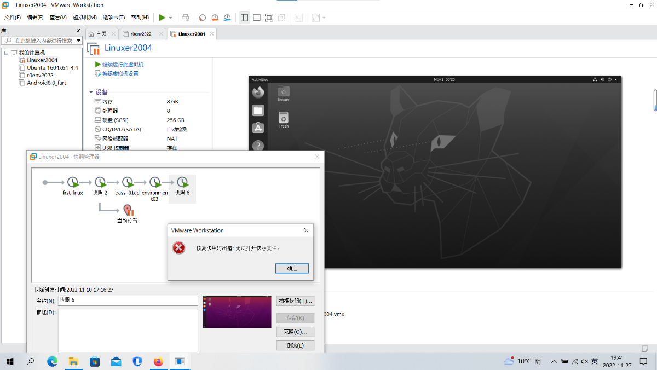Open the stretch display dropdown arrow
Image resolution: width=657 pixels, height=370 pixels.
324,18
